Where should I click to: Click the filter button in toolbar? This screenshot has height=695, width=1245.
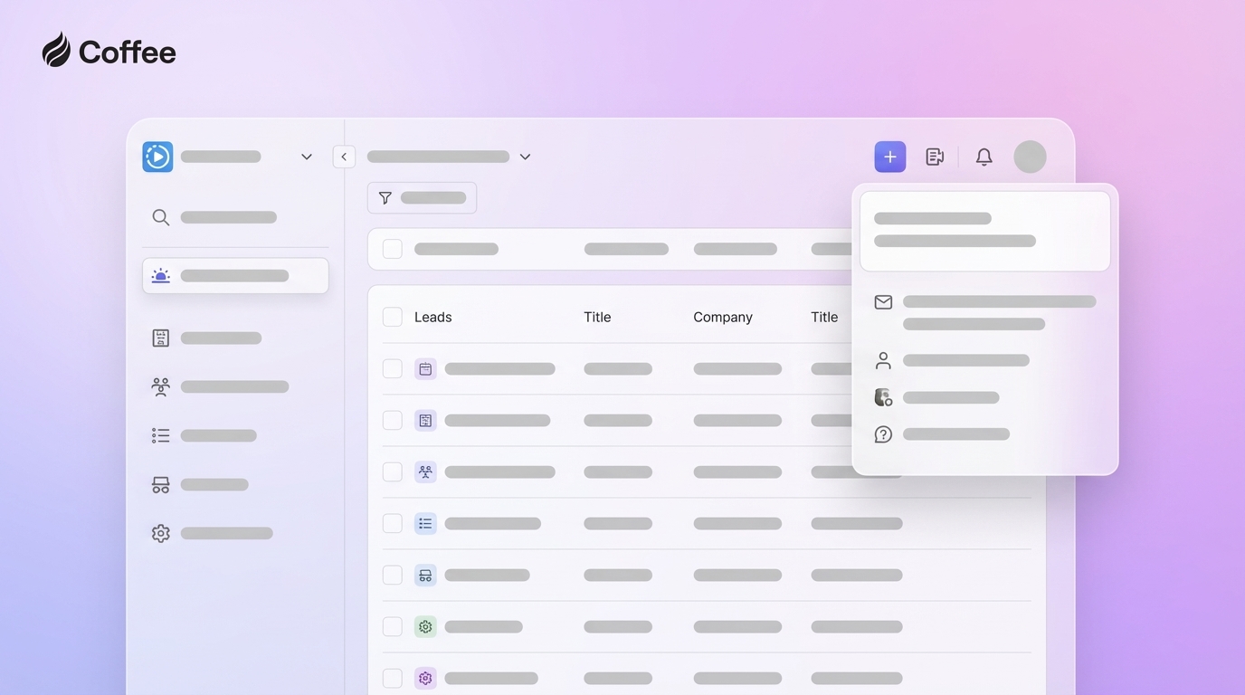pyautogui.click(x=422, y=197)
